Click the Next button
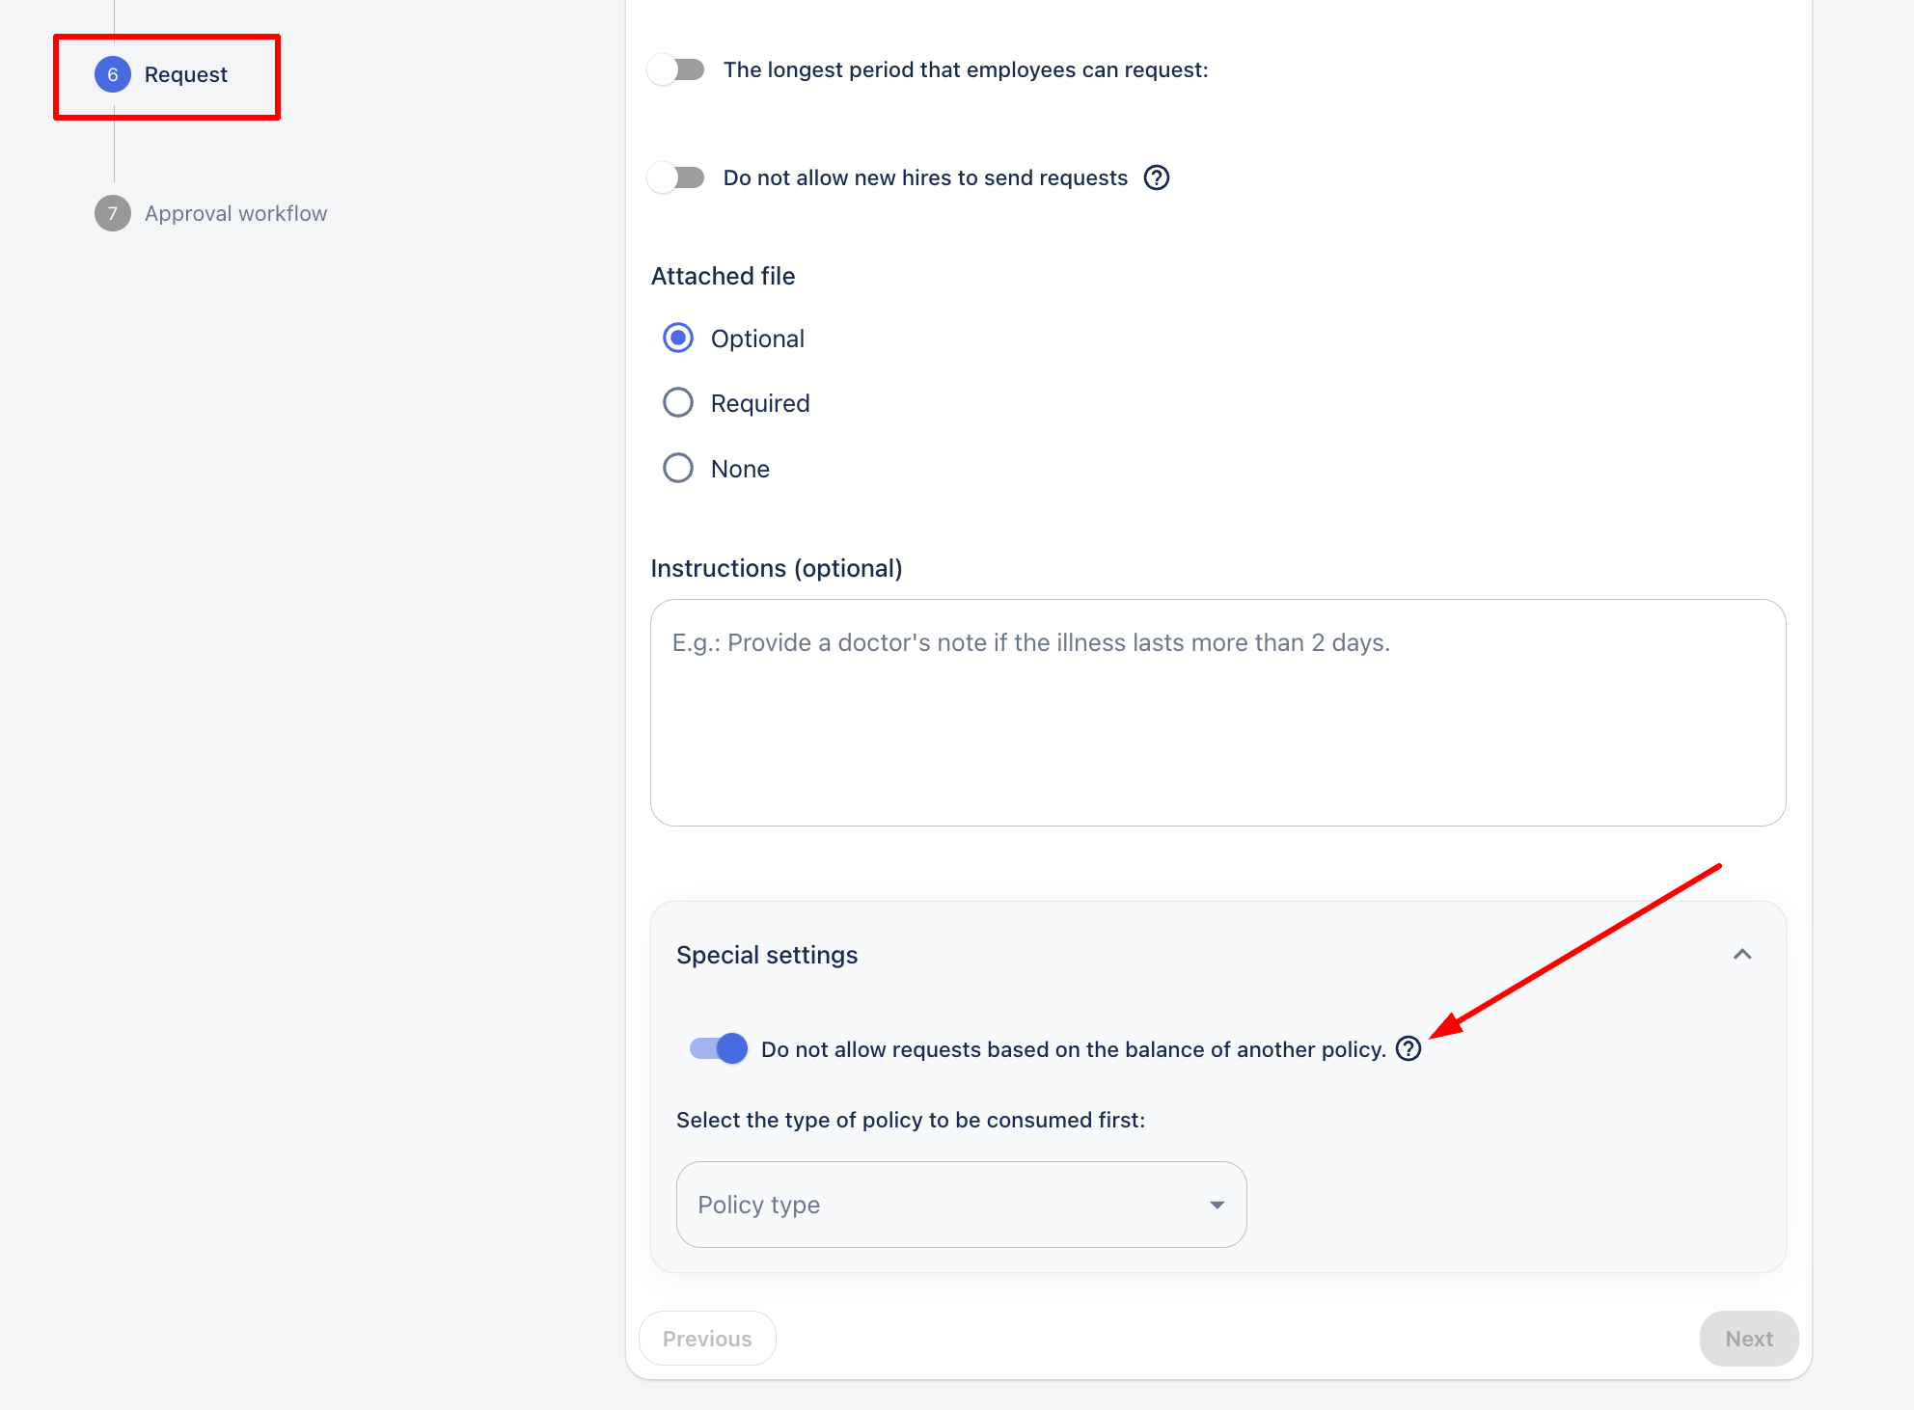The width and height of the screenshot is (1914, 1410). coord(1748,1339)
